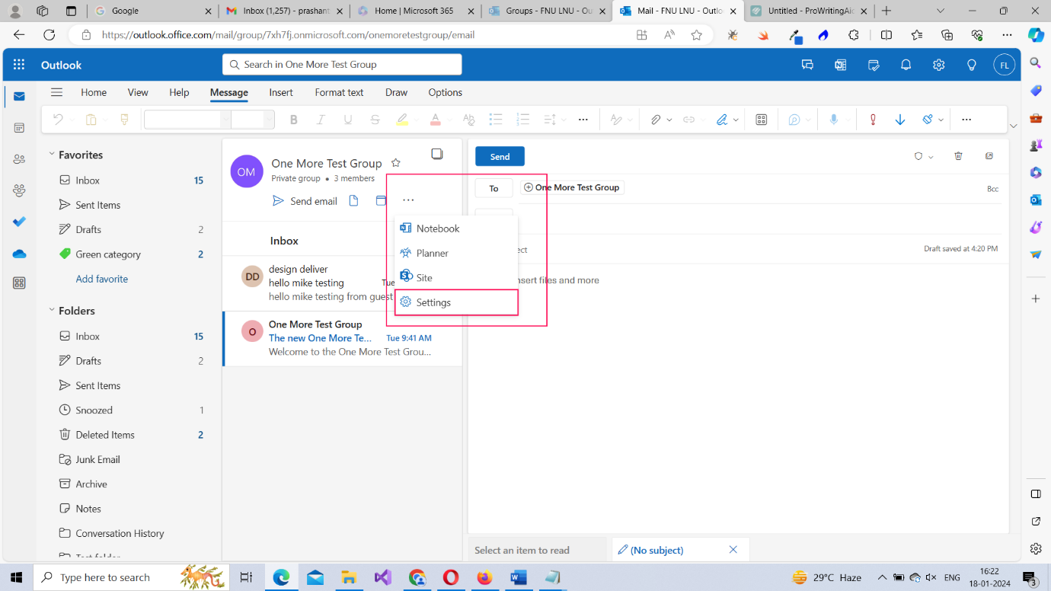Open font color dropdown arrow
Viewport: 1051px width, 591px height.
click(x=449, y=120)
